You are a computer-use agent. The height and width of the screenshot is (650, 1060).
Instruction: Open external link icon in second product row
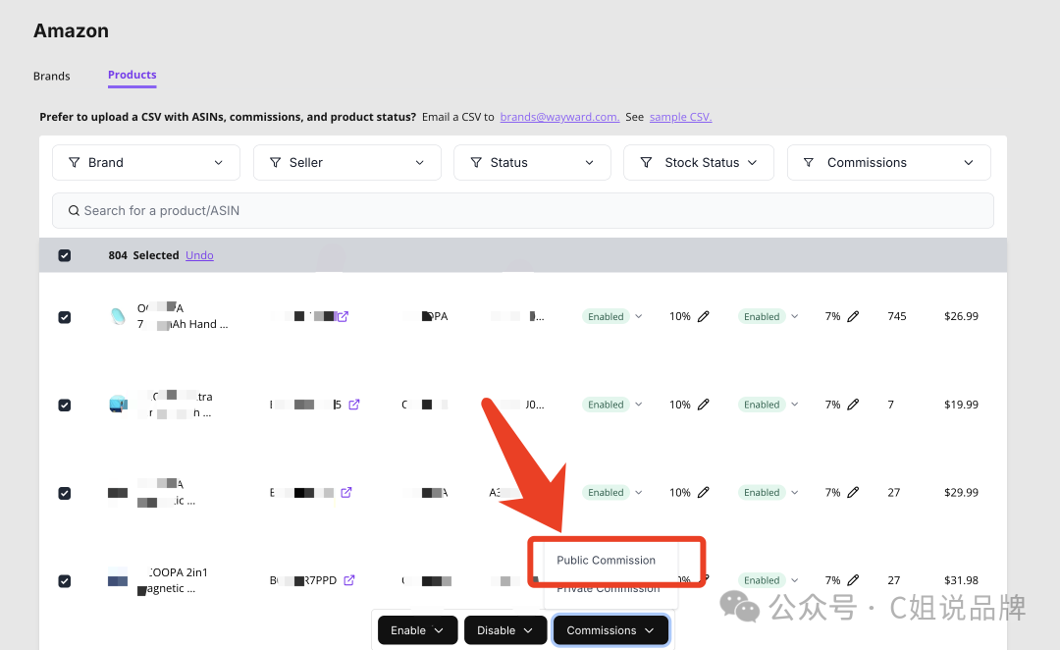[x=354, y=405]
